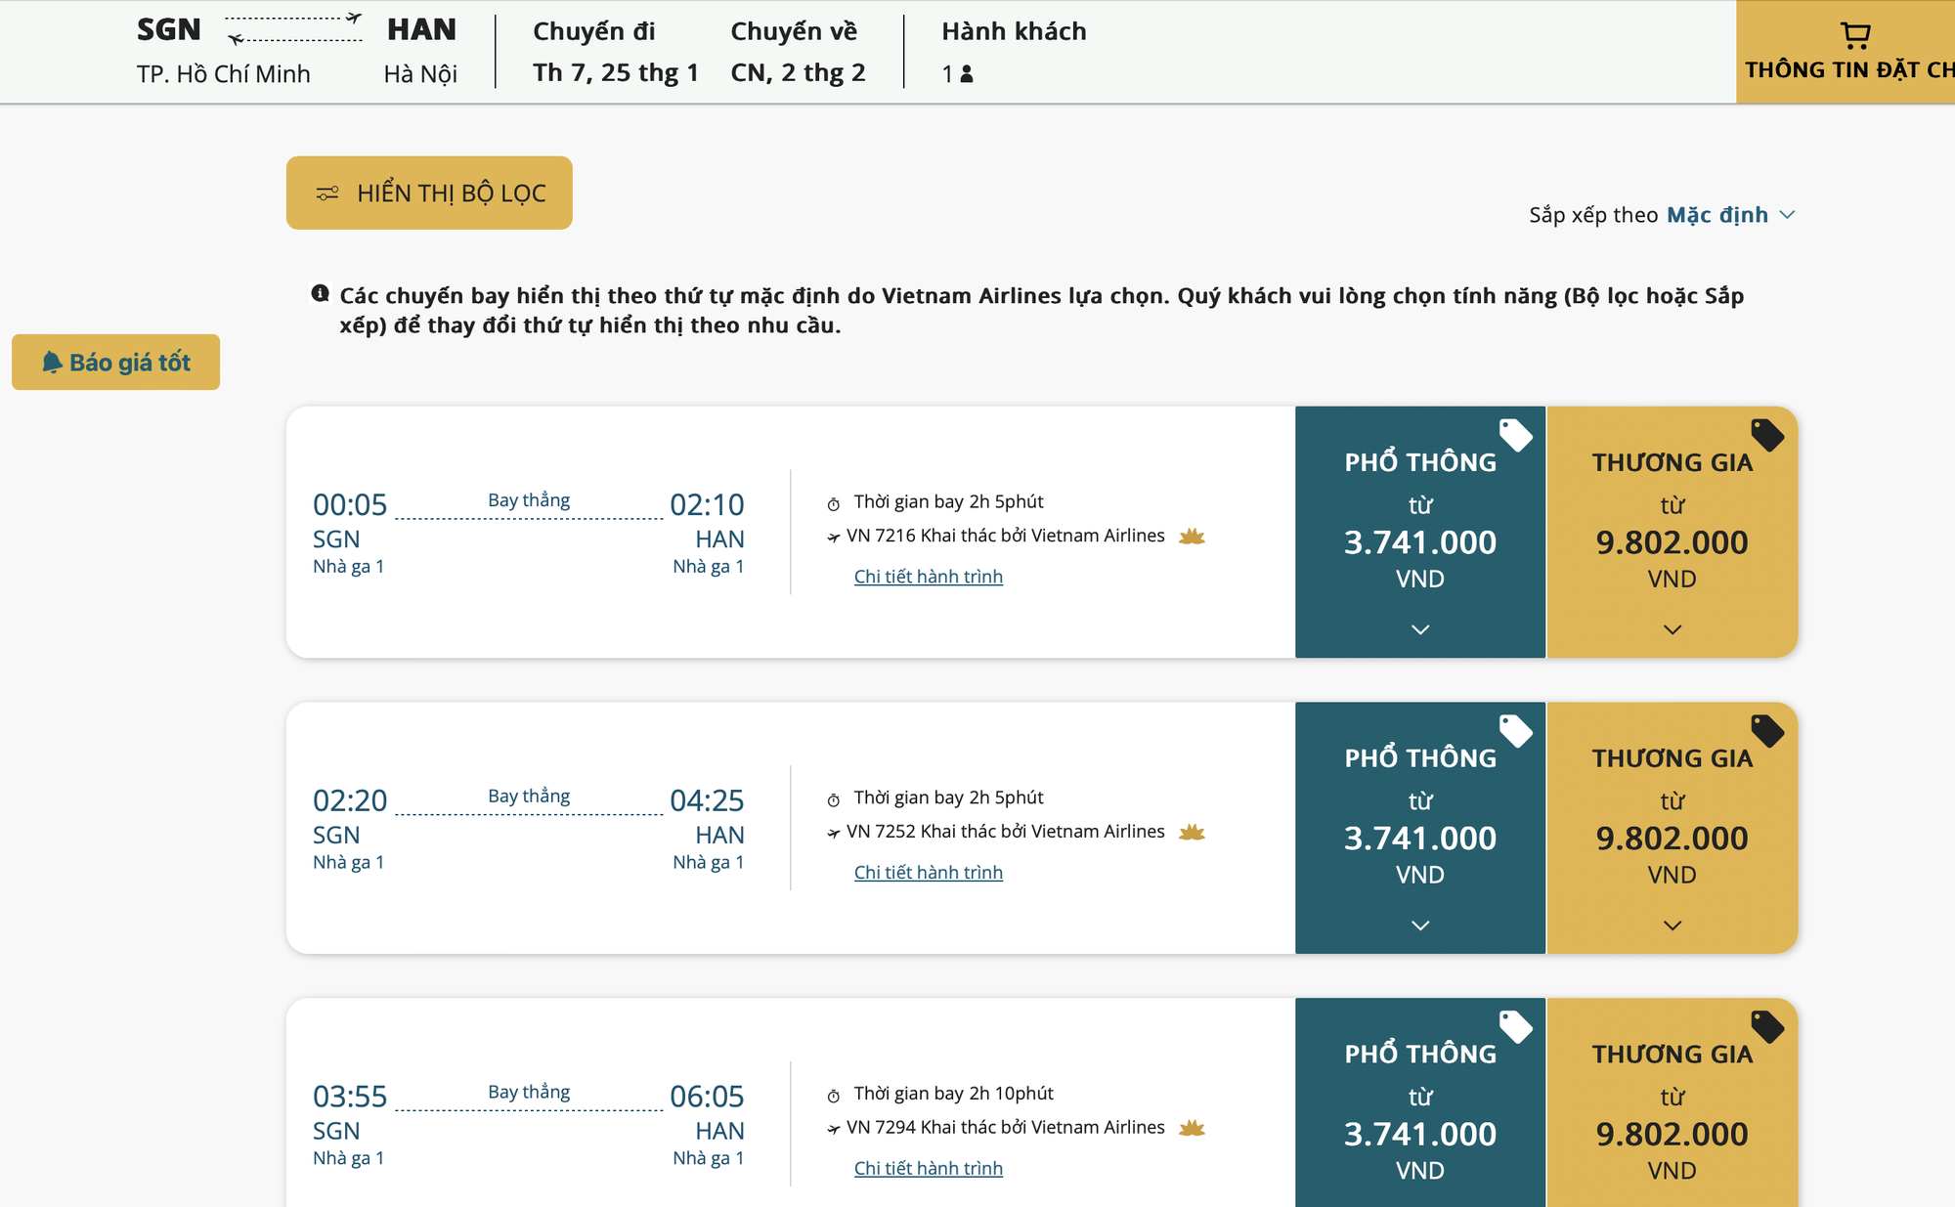Open the Mặc định sort dropdown
Screen dimensions: 1955x1207
point(1730,215)
